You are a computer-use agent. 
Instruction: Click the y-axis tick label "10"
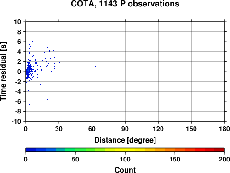pyautogui.click(x=17, y=22)
